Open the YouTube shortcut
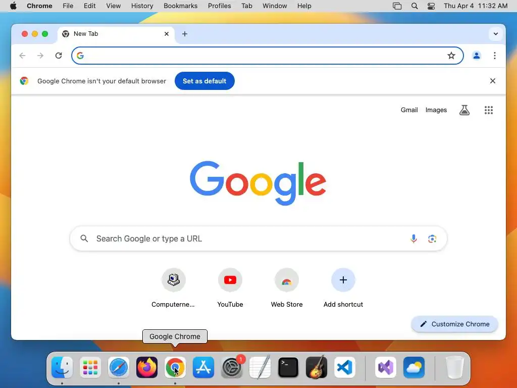Image resolution: width=517 pixels, height=388 pixels. click(230, 288)
